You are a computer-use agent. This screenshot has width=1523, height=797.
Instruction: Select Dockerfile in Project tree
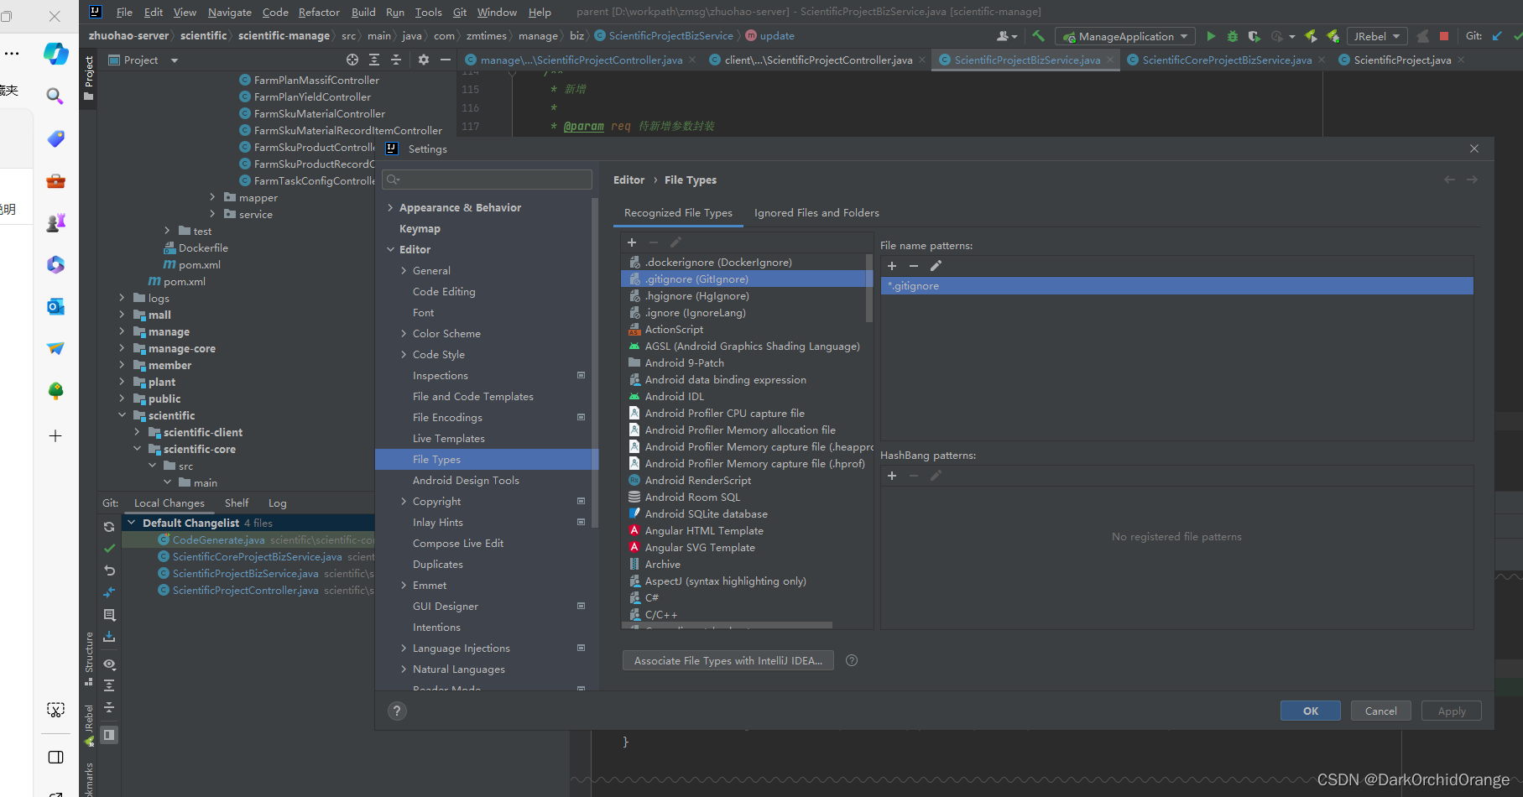click(x=203, y=247)
